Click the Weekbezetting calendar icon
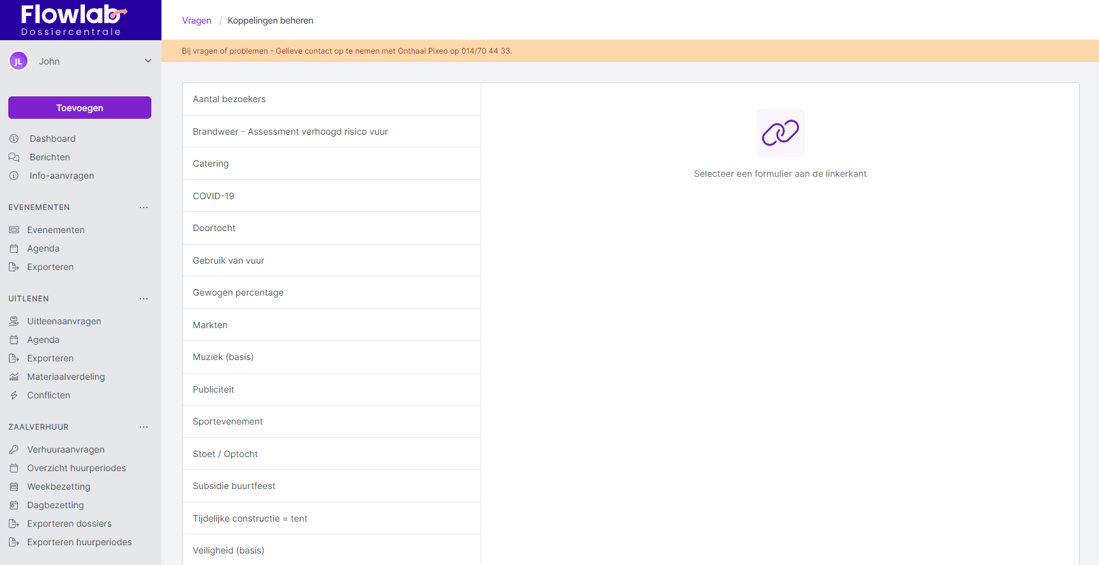Screen dimensions: 1099x565 [14, 486]
